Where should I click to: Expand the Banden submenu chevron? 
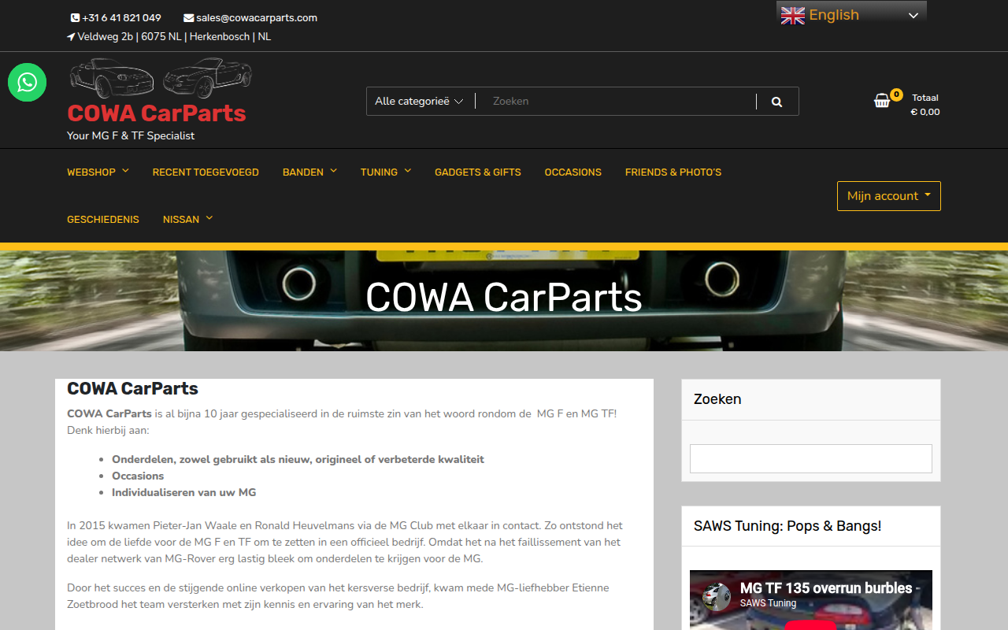point(333,171)
